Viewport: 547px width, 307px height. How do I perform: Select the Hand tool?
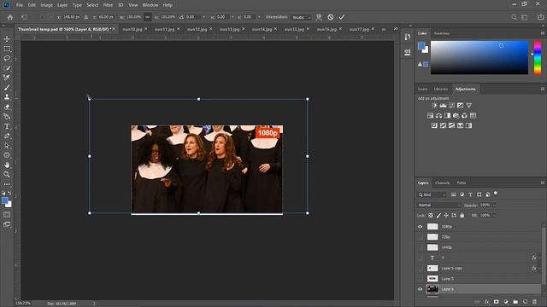(7, 165)
